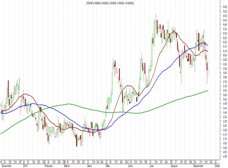Select the 6.50 price axis label
This screenshot has width=228, height=168.
[225, 16]
